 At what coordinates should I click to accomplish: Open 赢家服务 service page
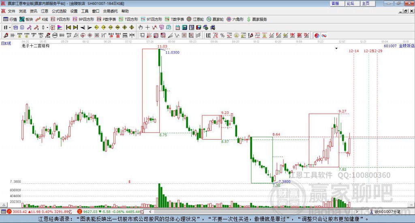pyautogui.click(x=257, y=19)
